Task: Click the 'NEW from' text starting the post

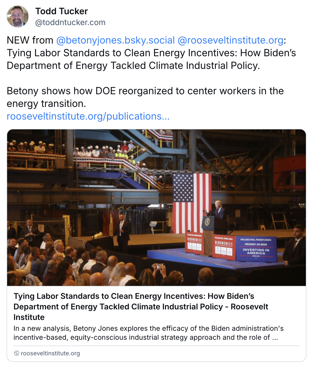Action: (30, 40)
